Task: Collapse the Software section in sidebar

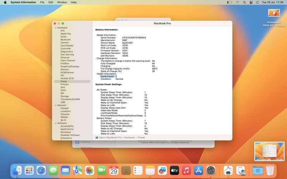Action: (56, 123)
